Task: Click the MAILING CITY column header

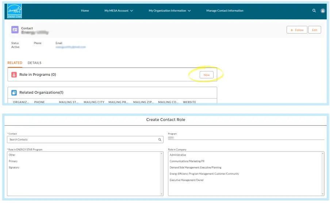Action: click(94, 102)
